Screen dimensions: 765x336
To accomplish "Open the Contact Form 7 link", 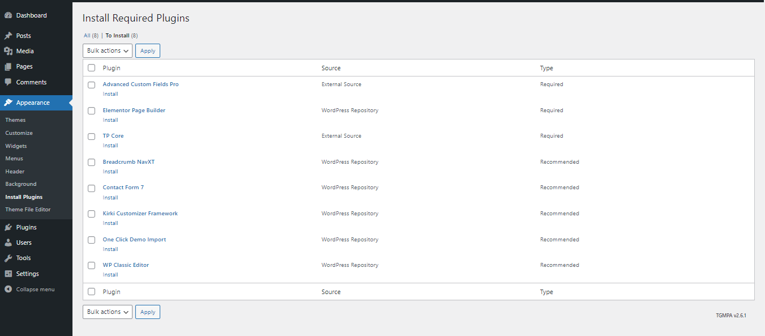I will [x=123, y=188].
